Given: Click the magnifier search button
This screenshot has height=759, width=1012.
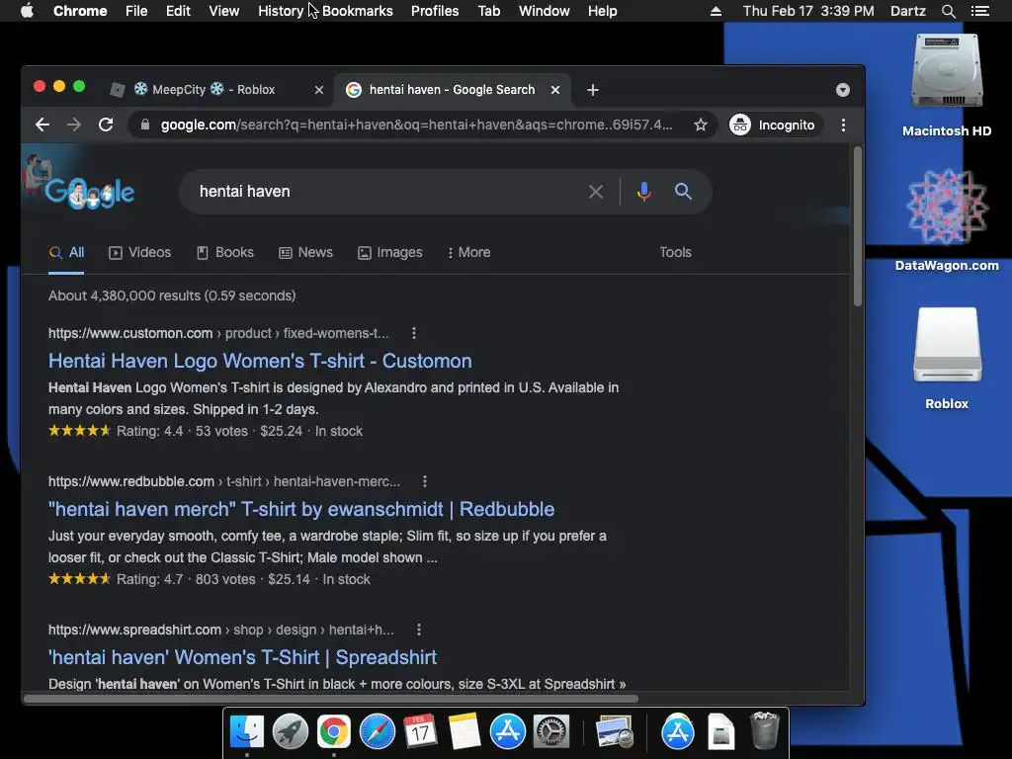Looking at the screenshot, I should click(683, 191).
